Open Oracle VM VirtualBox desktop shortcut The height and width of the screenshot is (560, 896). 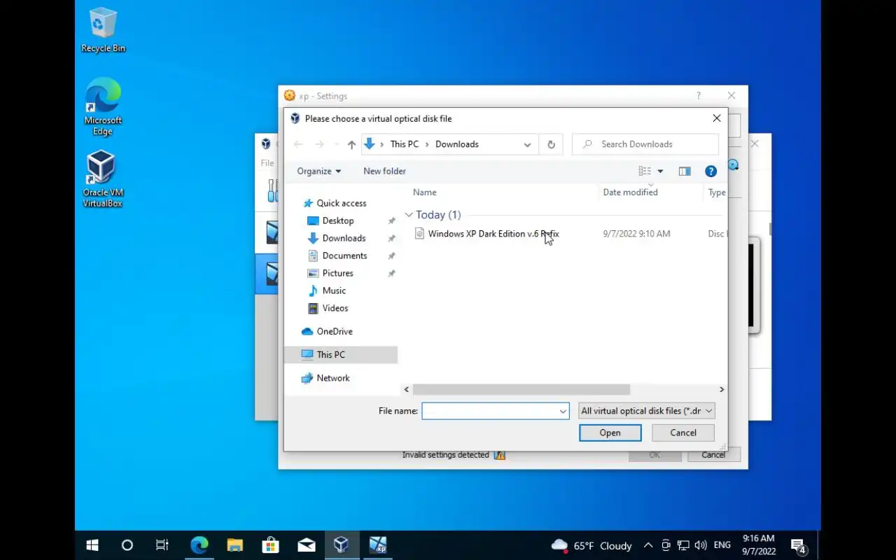(x=103, y=179)
